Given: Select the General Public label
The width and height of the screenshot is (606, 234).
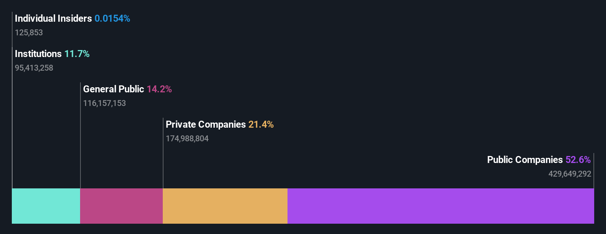Looking at the screenshot, I should [113, 89].
